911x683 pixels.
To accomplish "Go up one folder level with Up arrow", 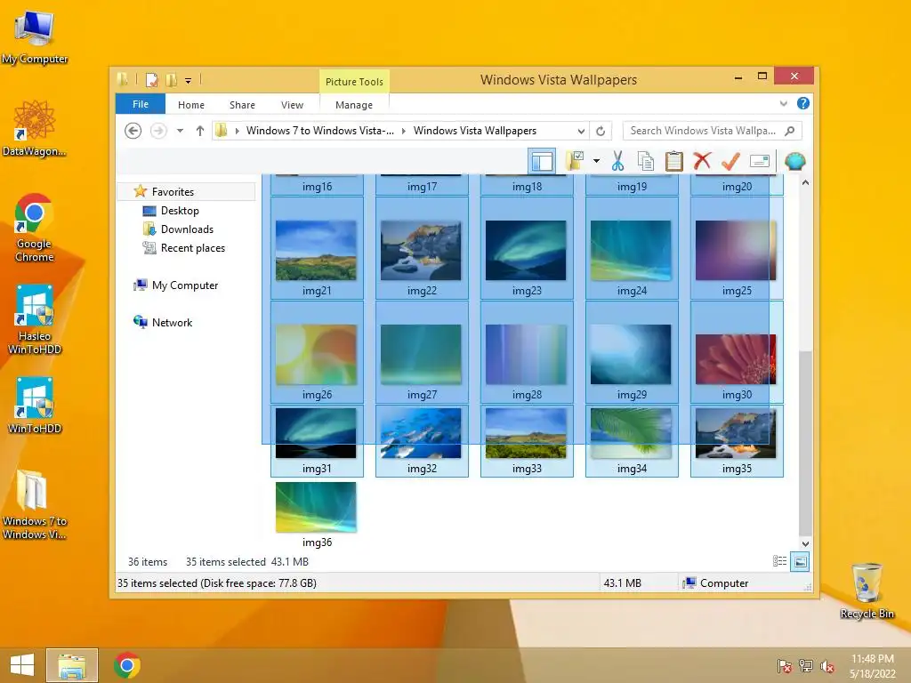I will tap(200, 131).
